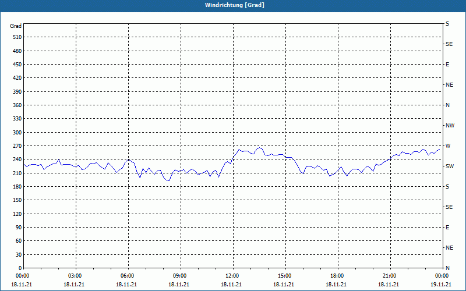The image size is (466, 291).
Task: Click the E compass label level with 450
Action: point(447,65)
